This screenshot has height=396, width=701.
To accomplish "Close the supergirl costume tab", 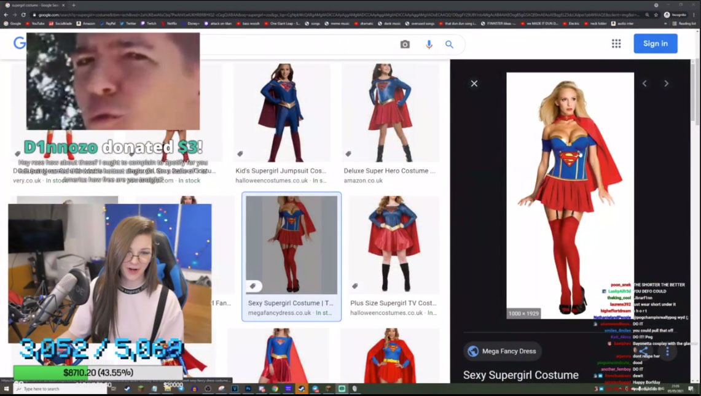I will click(x=63, y=6).
